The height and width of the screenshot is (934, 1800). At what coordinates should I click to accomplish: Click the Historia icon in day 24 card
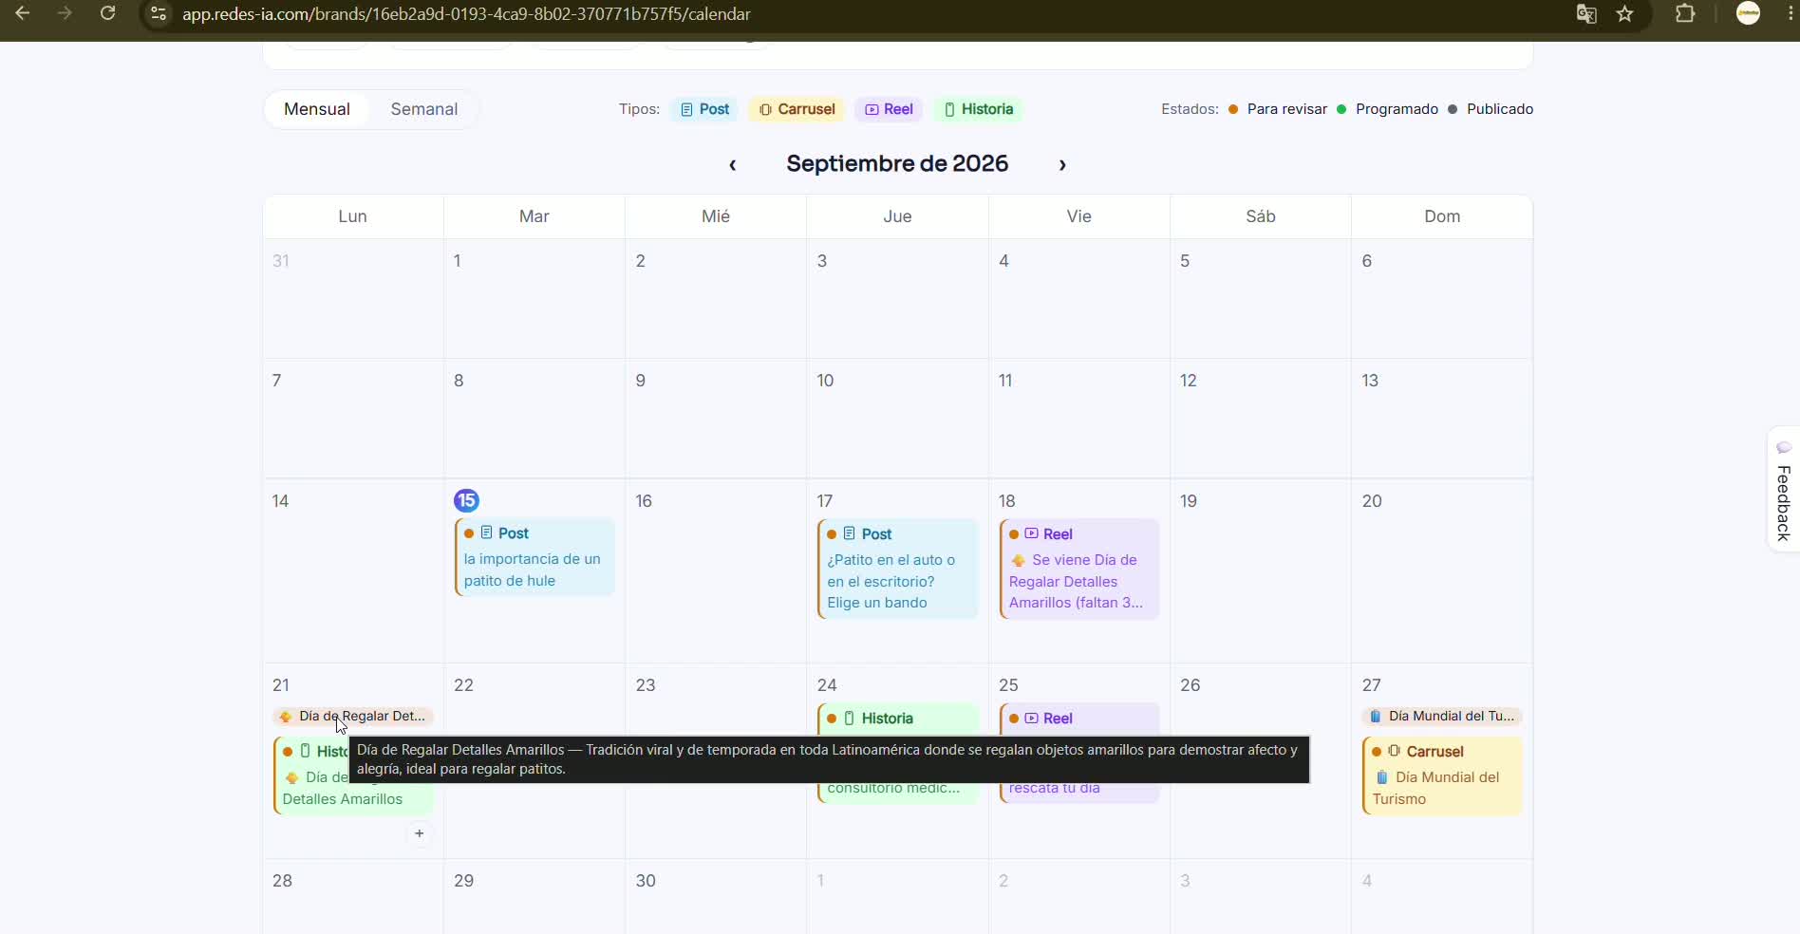[x=850, y=719]
